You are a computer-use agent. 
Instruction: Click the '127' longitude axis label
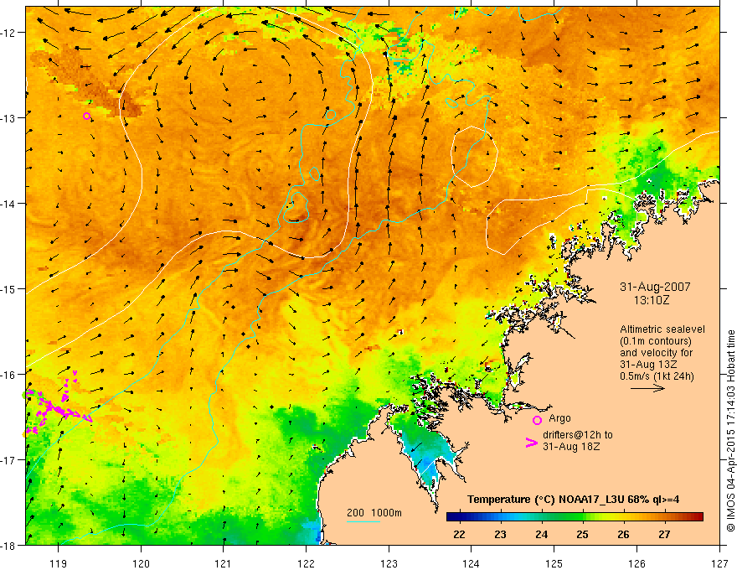pyautogui.click(x=719, y=563)
